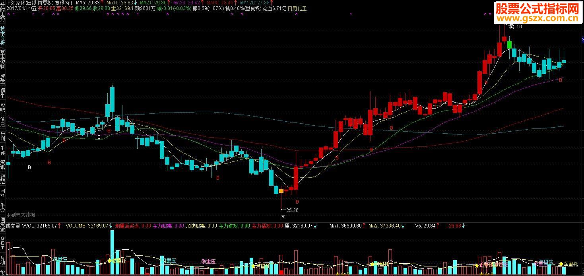Open the 研判 side tab
The height and width of the screenshot is (276, 584).
pos(3,136)
